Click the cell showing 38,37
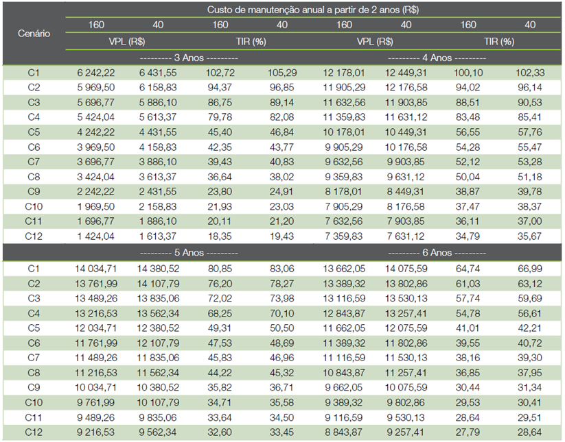This screenshot has width=565, height=442. click(530, 207)
